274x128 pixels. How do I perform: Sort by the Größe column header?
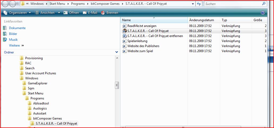[x=259, y=20]
